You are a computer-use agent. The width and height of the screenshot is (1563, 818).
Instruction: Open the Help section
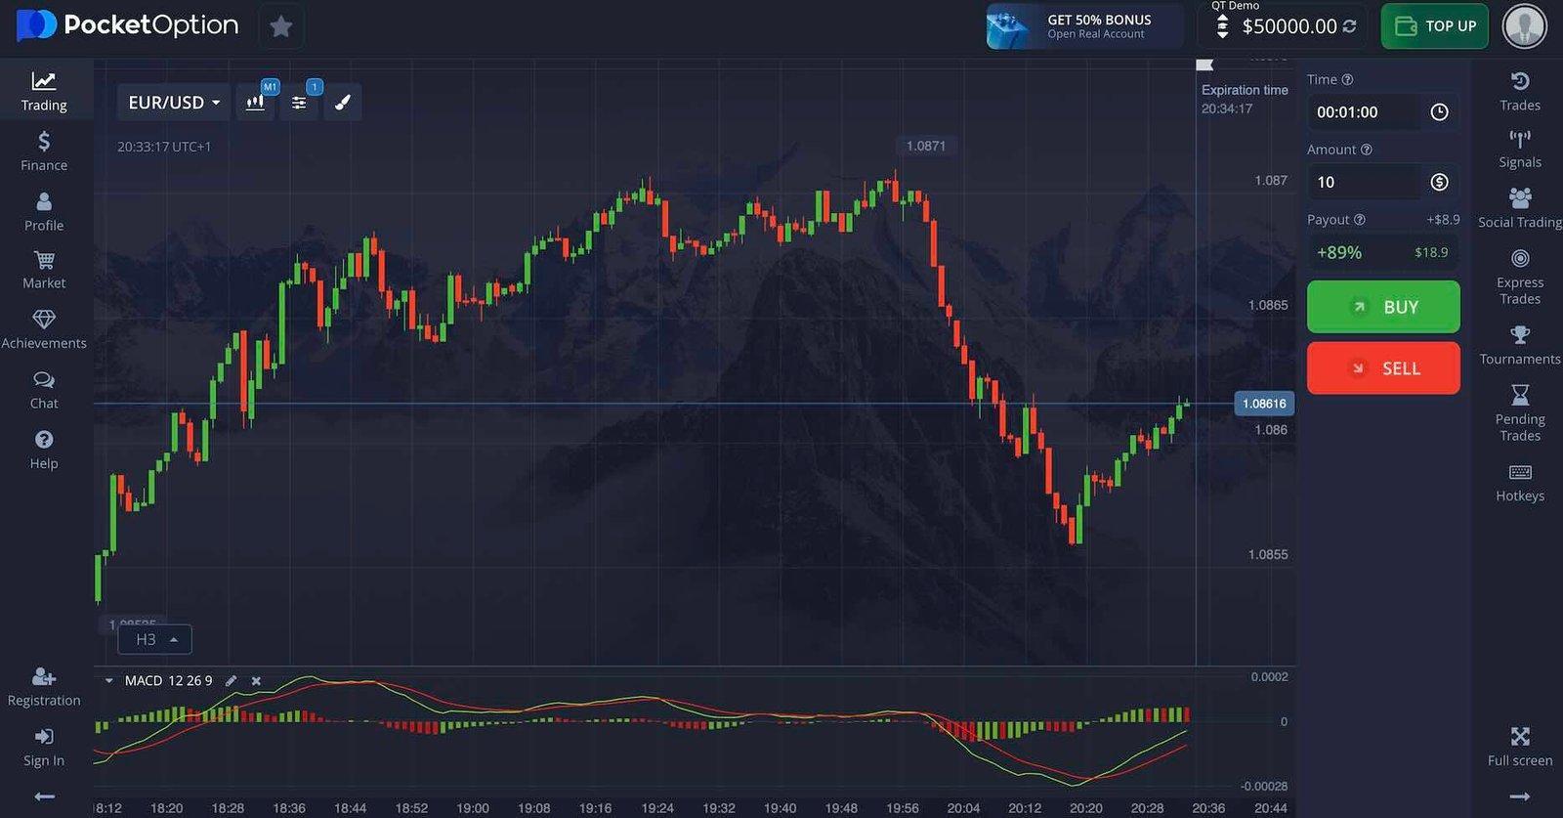tap(44, 450)
